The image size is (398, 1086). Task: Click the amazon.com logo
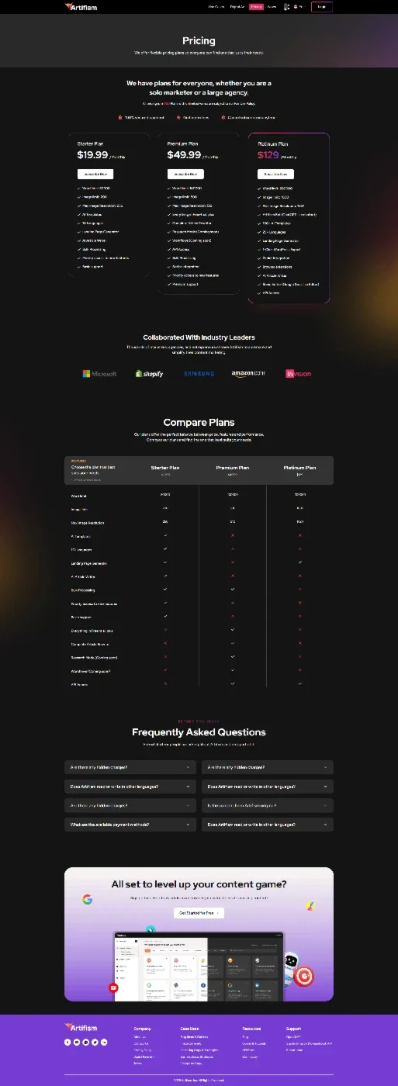click(x=248, y=374)
